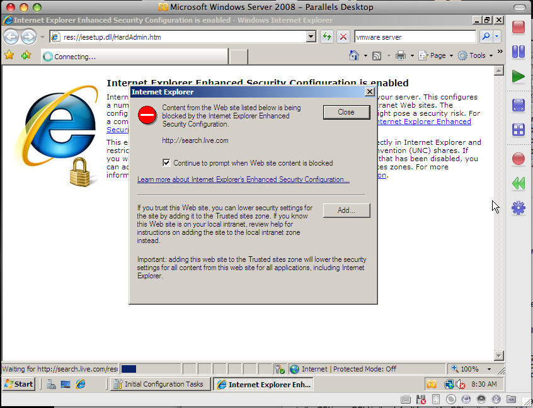This screenshot has height=408, width=533.
Task: Click the page loading progress bar
Action: [151, 369]
